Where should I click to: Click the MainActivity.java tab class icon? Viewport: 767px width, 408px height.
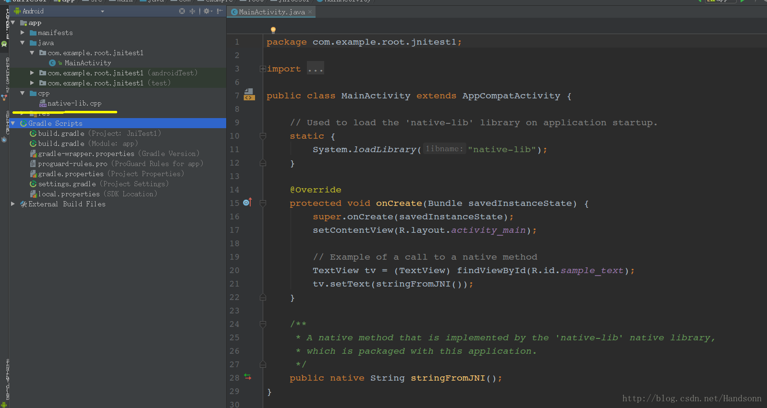tap(234, 12)
